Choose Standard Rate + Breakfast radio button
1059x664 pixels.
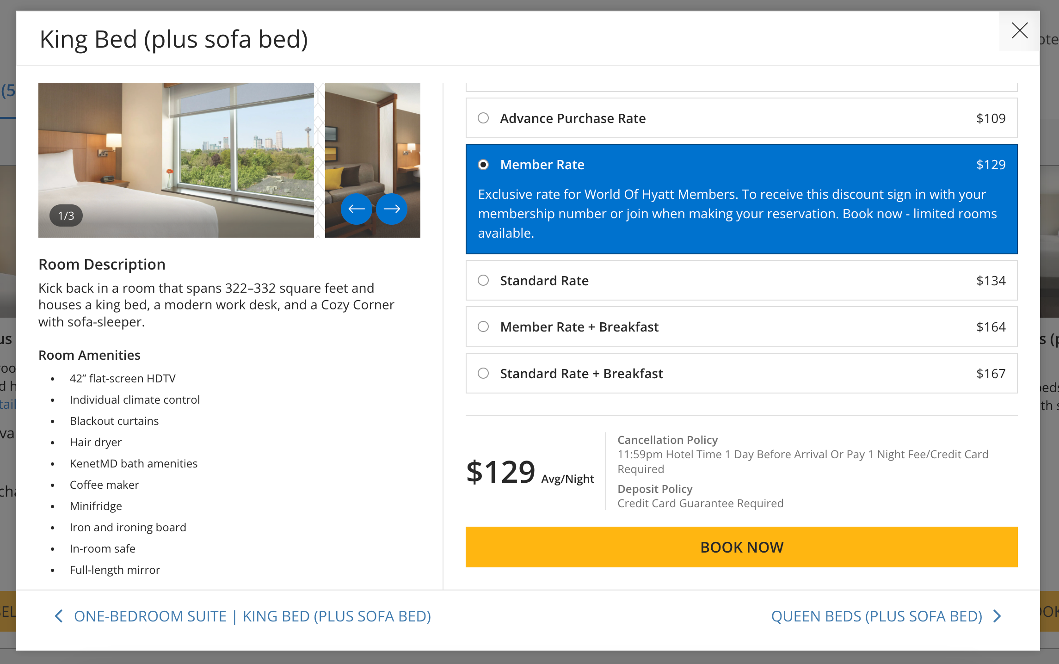[483, 374]
